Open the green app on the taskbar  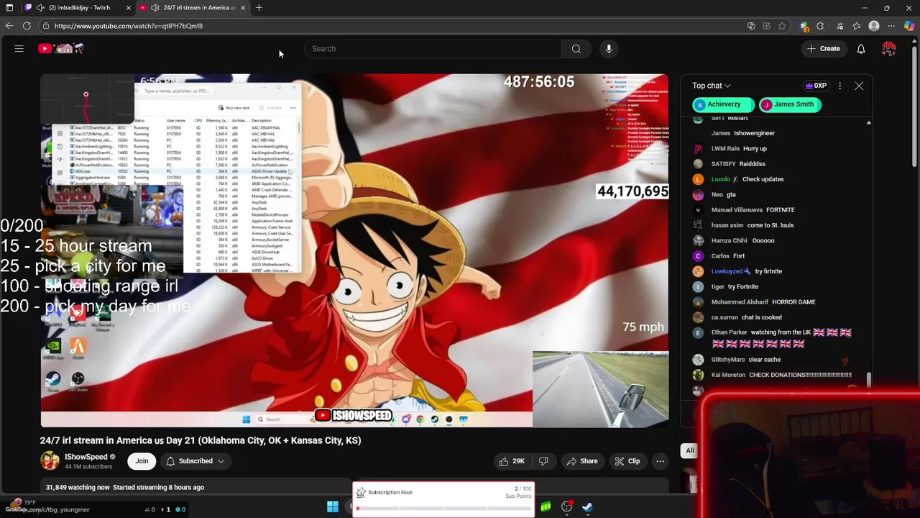(546, 507)
